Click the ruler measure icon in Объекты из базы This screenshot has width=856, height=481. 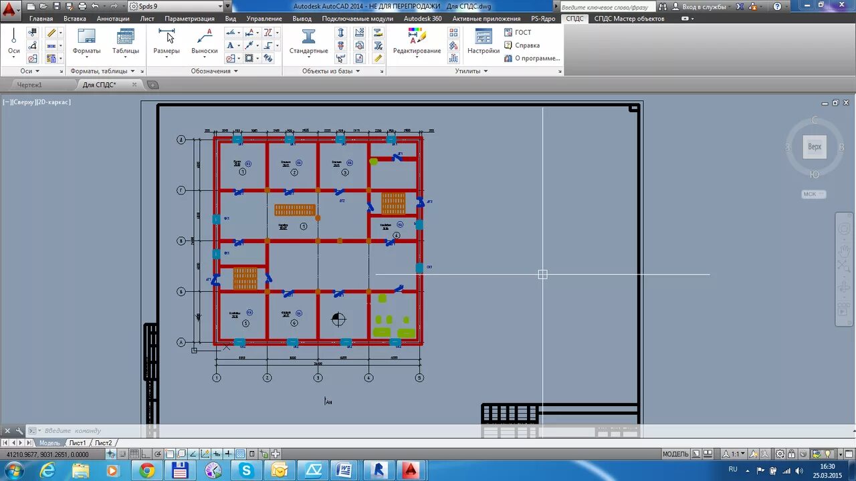click(378, 58)
